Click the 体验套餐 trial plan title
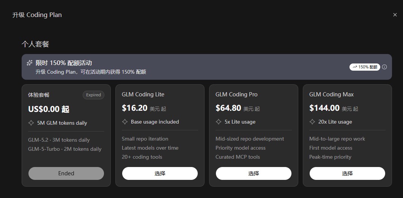This screenshot has height=198, width=403. pyautogui.click(x=39, y=95)
